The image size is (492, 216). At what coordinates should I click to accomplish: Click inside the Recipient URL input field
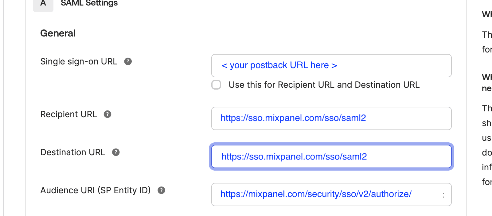pos(331,118)
